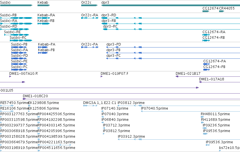
Task: Click EST IP03912.3prime
Action: click(179, 140)
